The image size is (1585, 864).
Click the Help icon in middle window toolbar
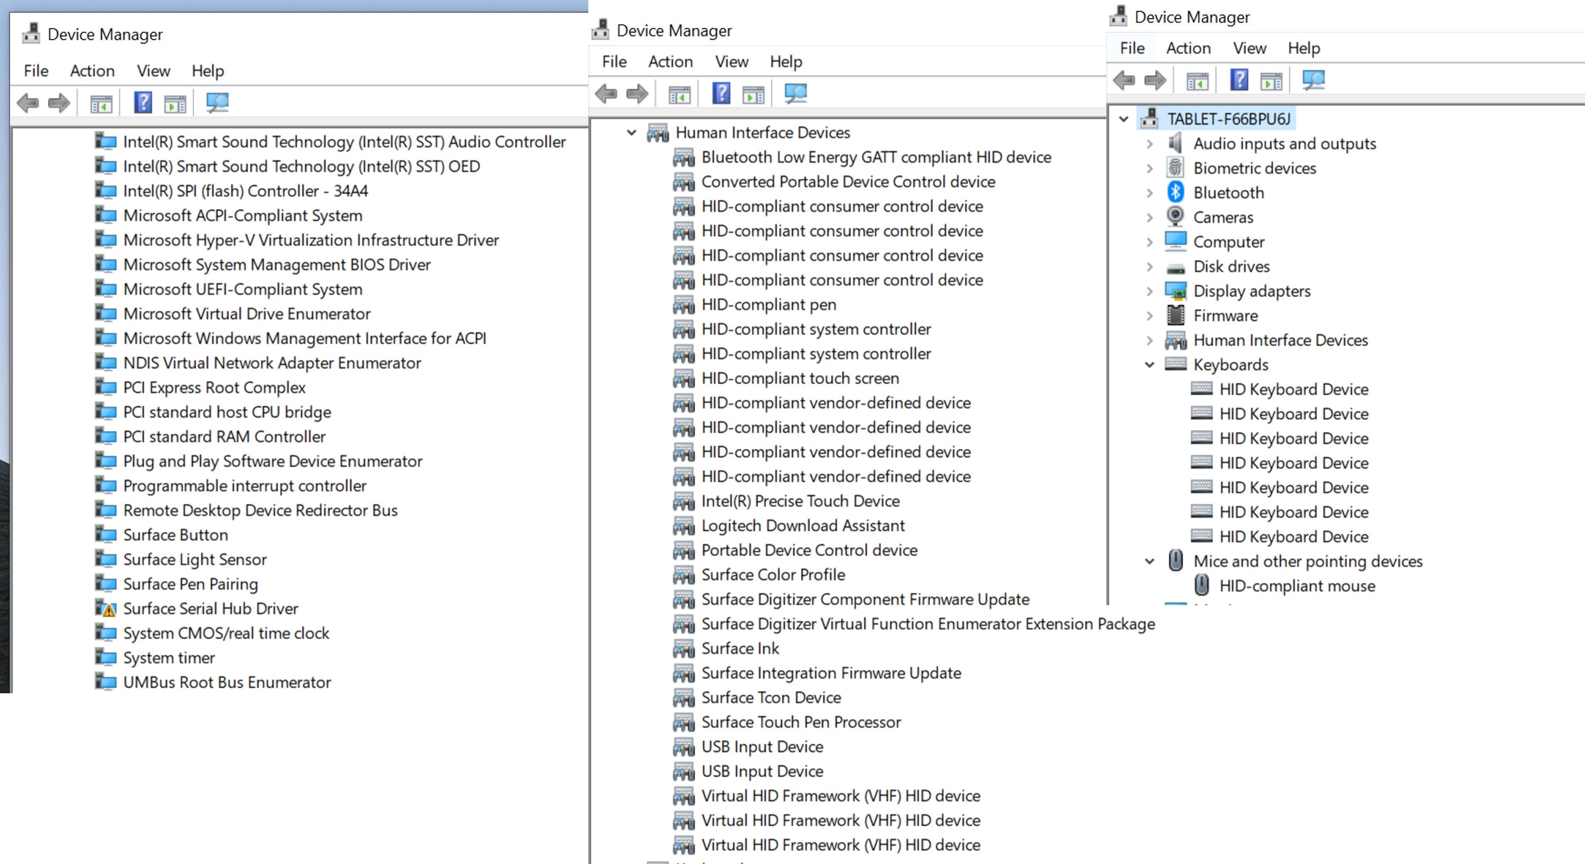coord(721,94)
